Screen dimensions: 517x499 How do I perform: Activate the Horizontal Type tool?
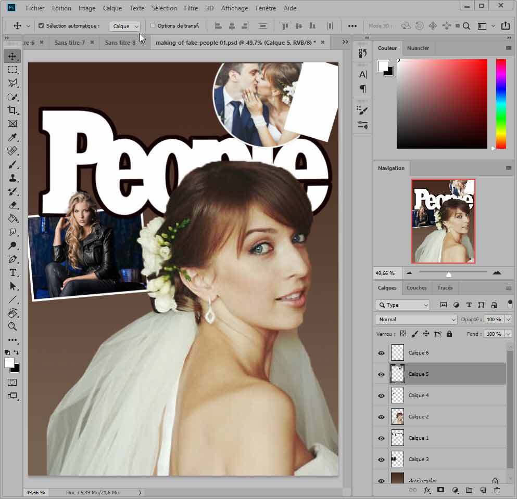click(12, 272)
